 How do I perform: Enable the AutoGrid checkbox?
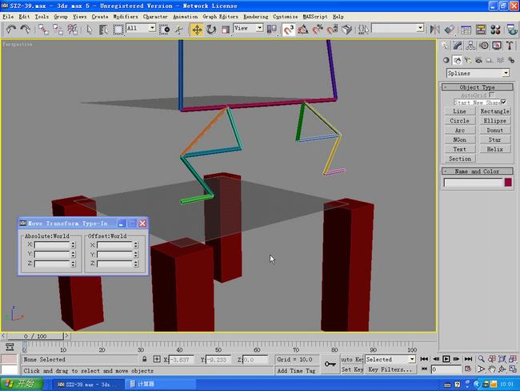coord(492,95)
